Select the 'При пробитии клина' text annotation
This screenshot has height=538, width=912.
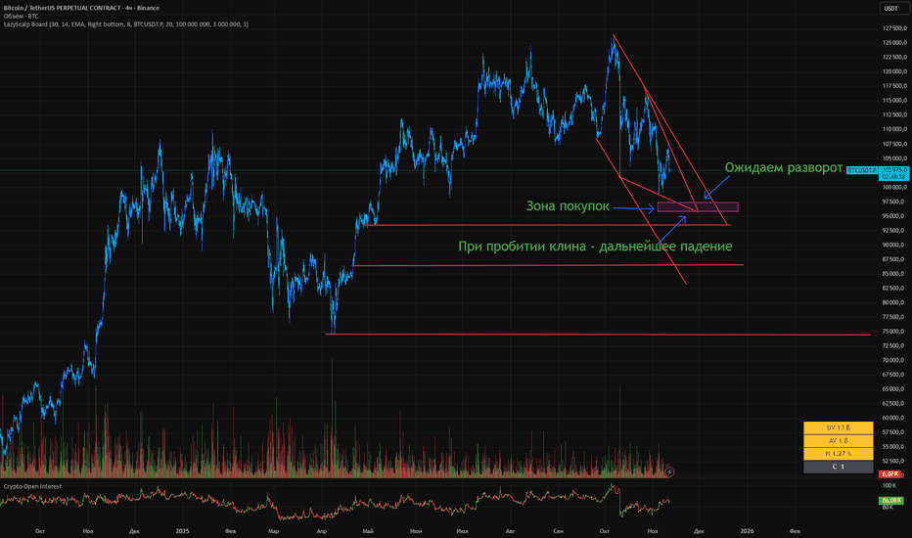click(x=594, y=246)
